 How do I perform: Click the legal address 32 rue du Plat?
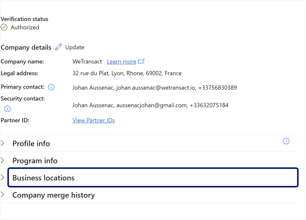tap(127, 73)
